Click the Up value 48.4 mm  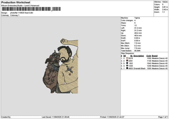pyautogui.click(x=138, y=33)
